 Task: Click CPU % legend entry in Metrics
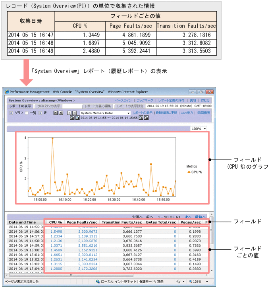pyautogui.click(x=195, y=172)
